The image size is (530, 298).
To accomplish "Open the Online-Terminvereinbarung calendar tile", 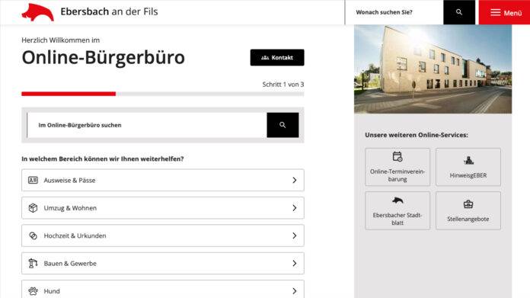I will (397, 167).
